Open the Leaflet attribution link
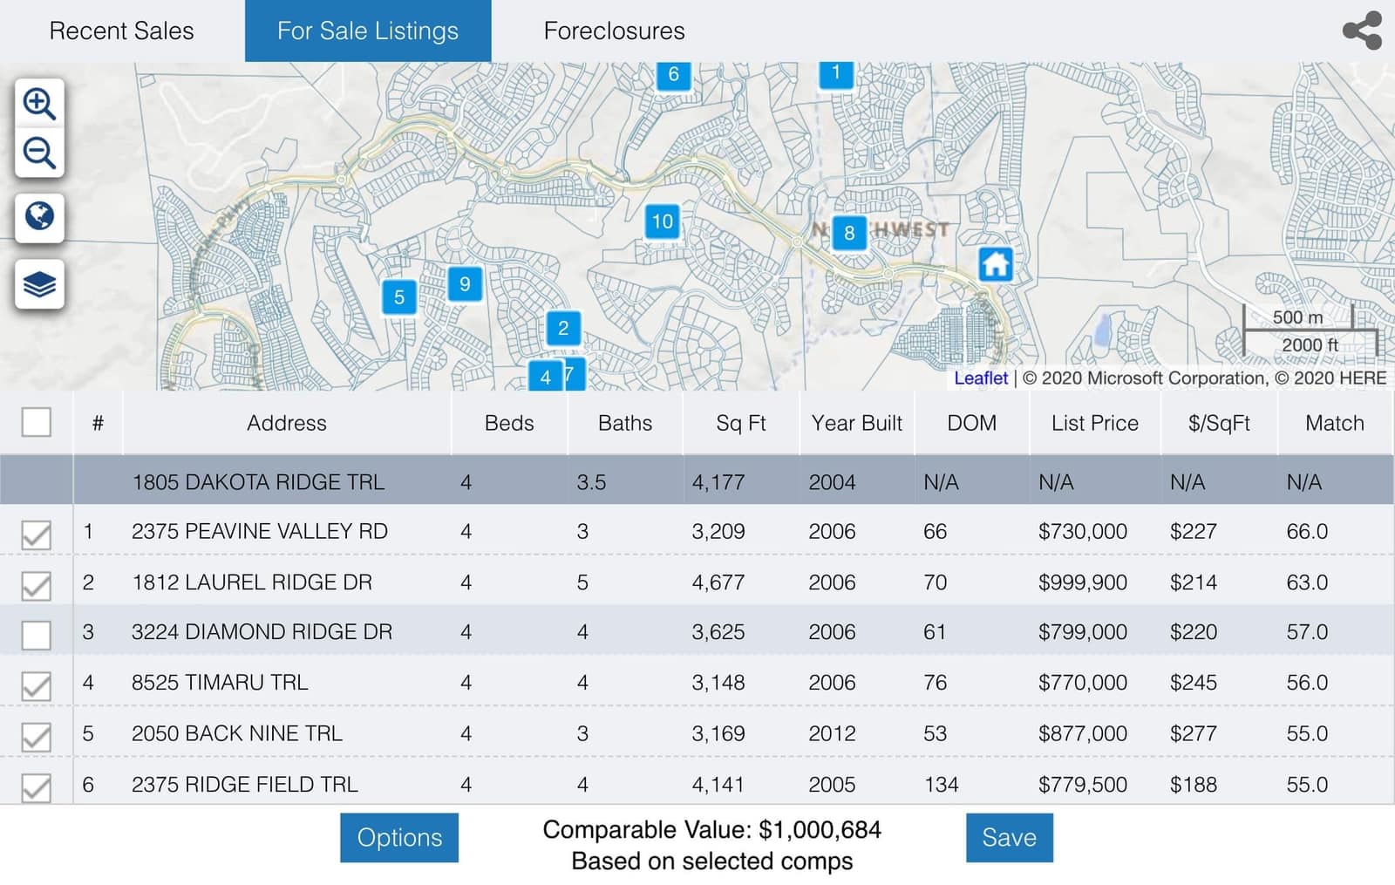Viewport: 1395px width, 885px height. click(982, 378)
